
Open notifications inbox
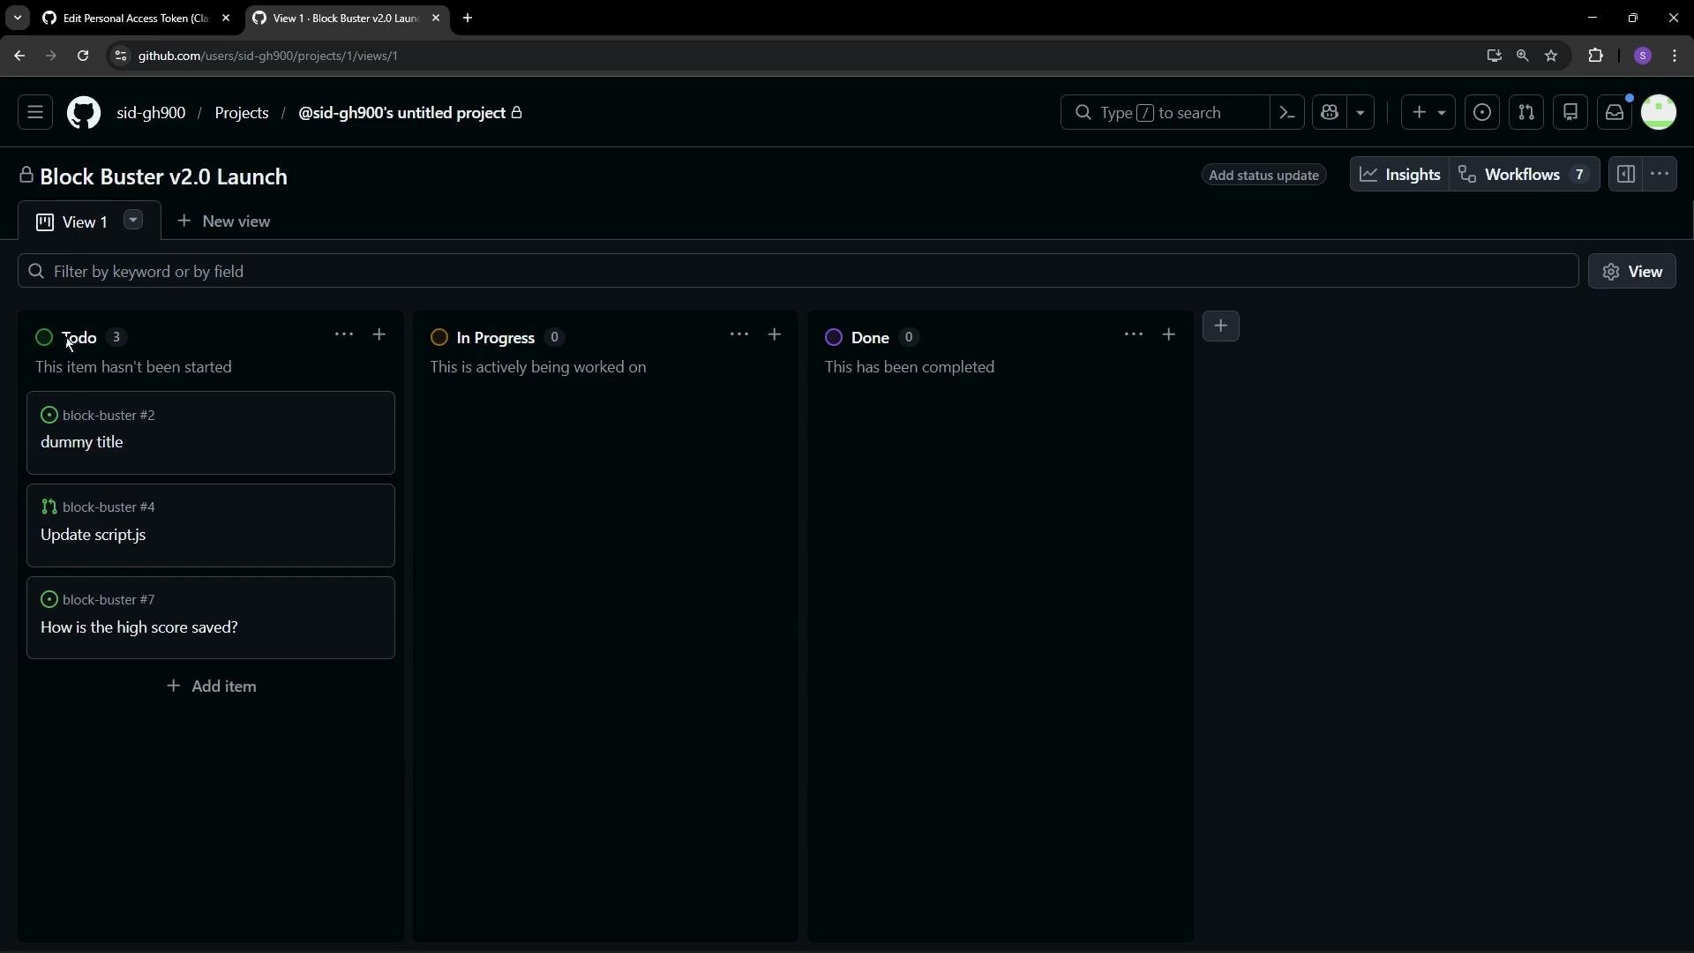(x=1615, y=113)
